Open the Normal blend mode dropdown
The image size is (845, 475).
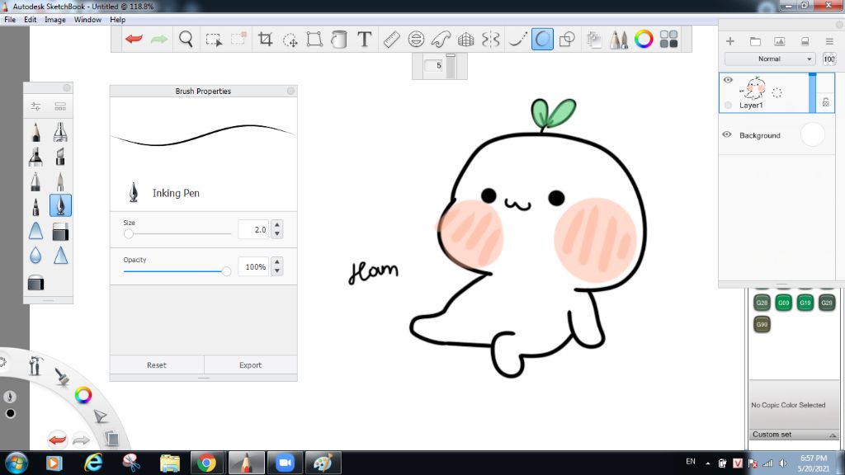tap(769, 59)
